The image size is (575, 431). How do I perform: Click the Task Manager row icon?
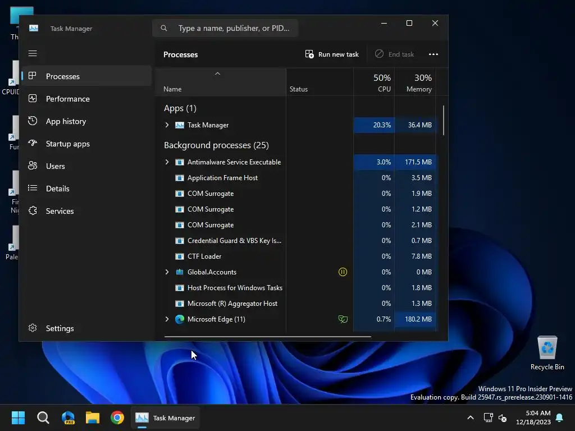(180, 125)
